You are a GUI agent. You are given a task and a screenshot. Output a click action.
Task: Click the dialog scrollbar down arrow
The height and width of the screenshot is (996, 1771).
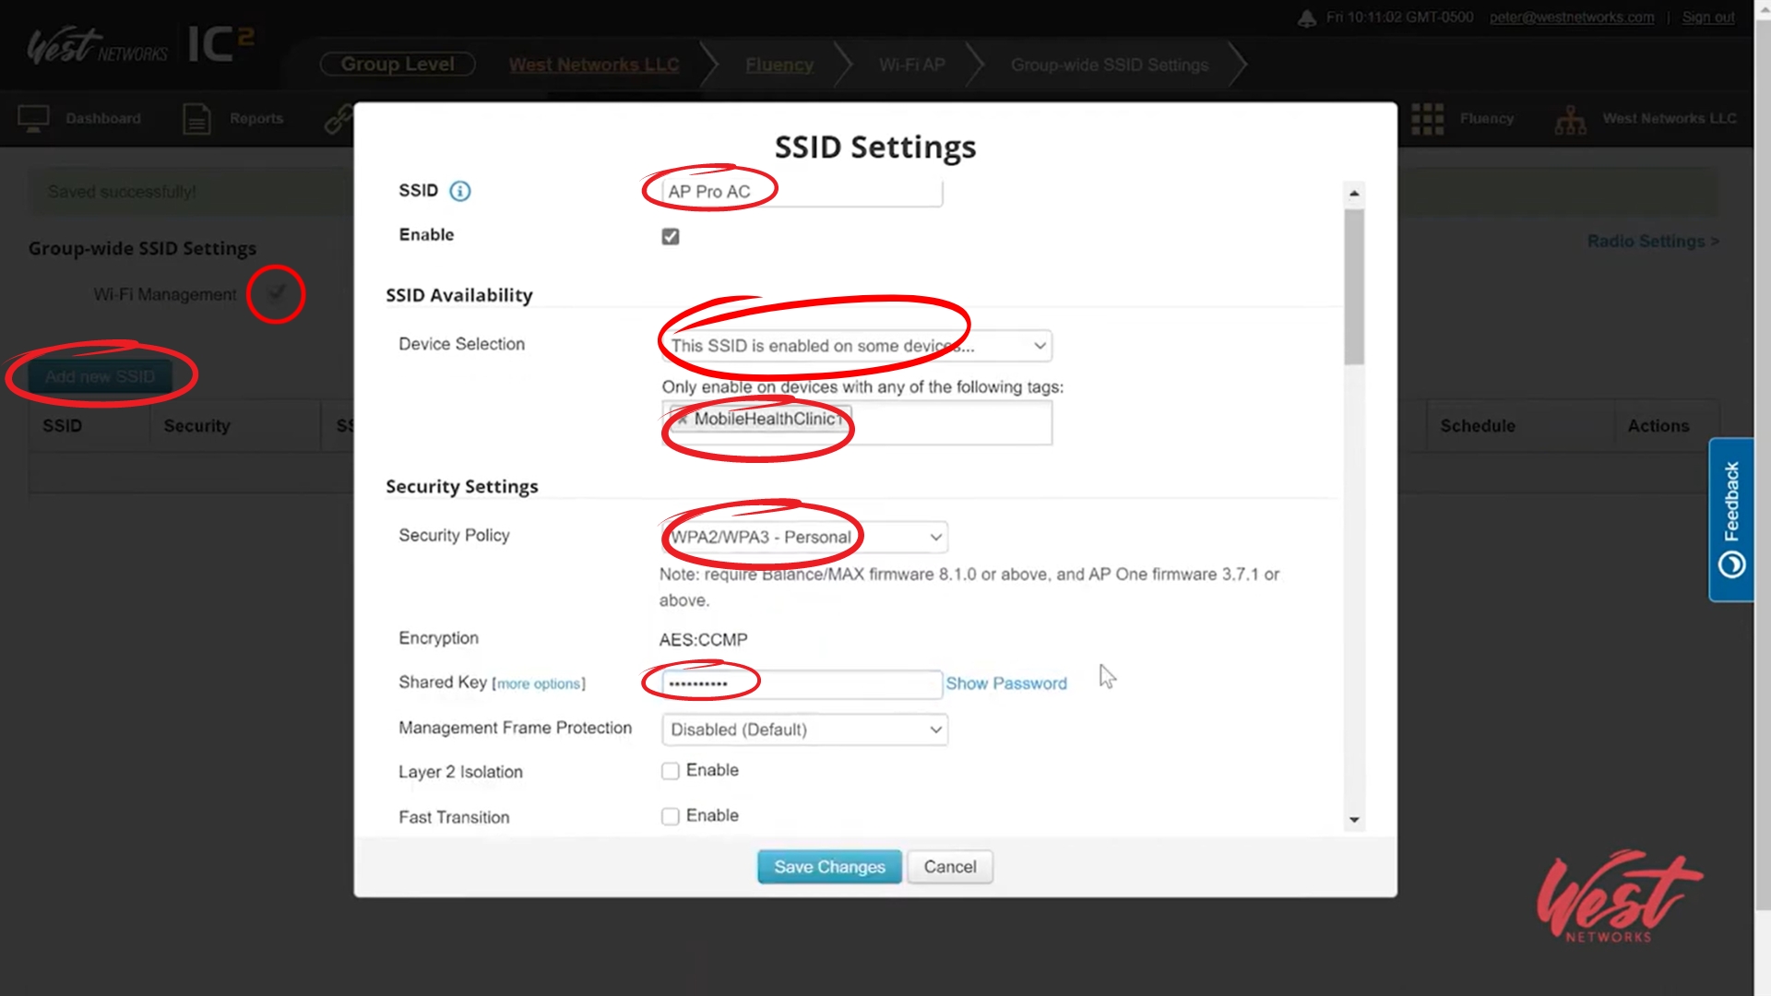(x=1353, y=820)
